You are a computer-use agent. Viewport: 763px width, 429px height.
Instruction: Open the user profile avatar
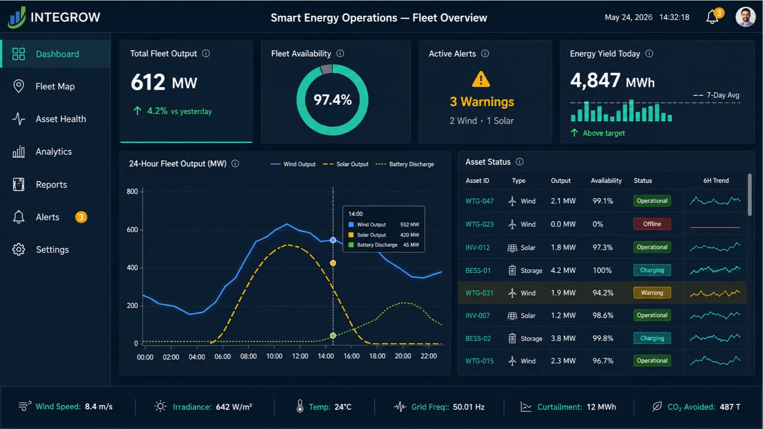tap(745, 17)
